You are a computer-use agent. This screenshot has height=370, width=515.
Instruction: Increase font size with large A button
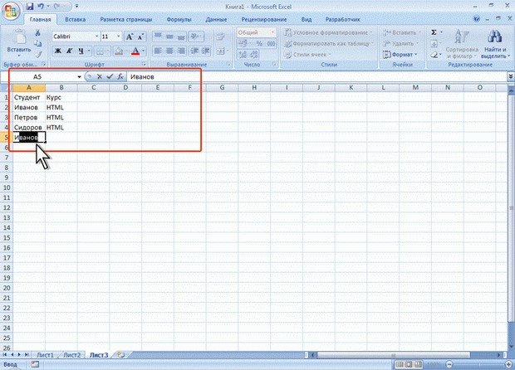(x=130, y=37)
